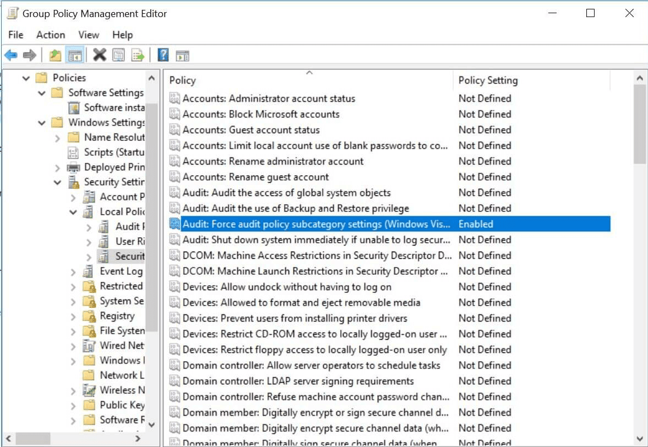Open Properties toolbar icon
The width and height of the screenshot is (648, 447).
[118, 55]
